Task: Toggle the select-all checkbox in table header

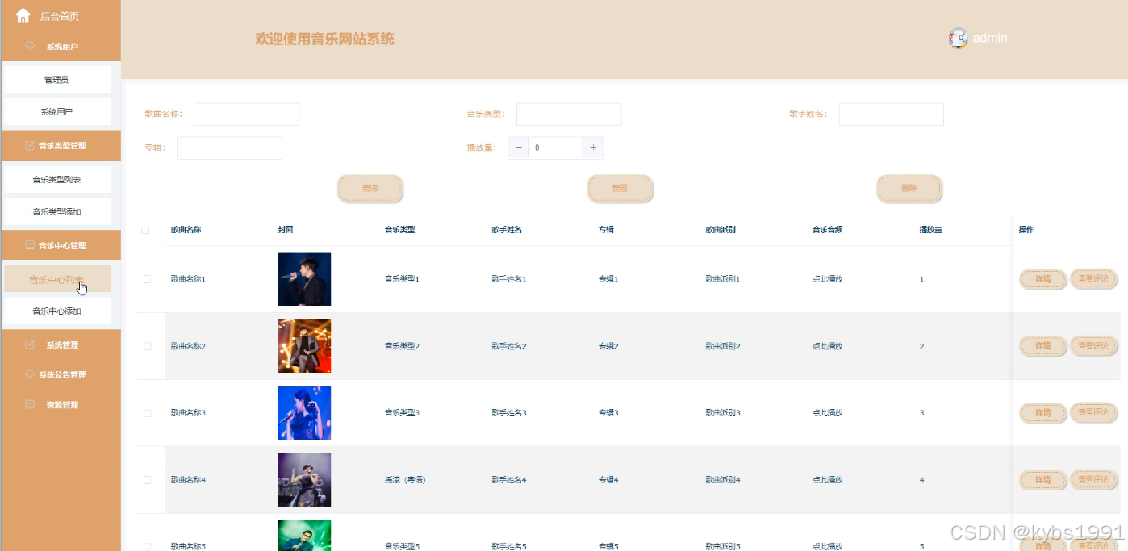Action: click(x=146, y=230)
